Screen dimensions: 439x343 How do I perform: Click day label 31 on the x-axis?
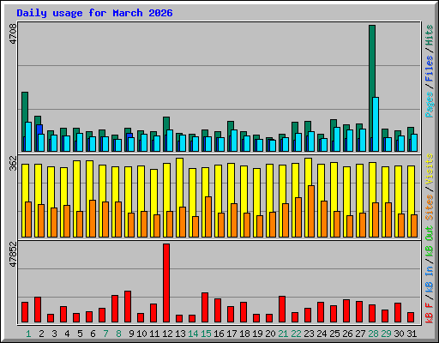pyautogui.click(x=412, y=334)
